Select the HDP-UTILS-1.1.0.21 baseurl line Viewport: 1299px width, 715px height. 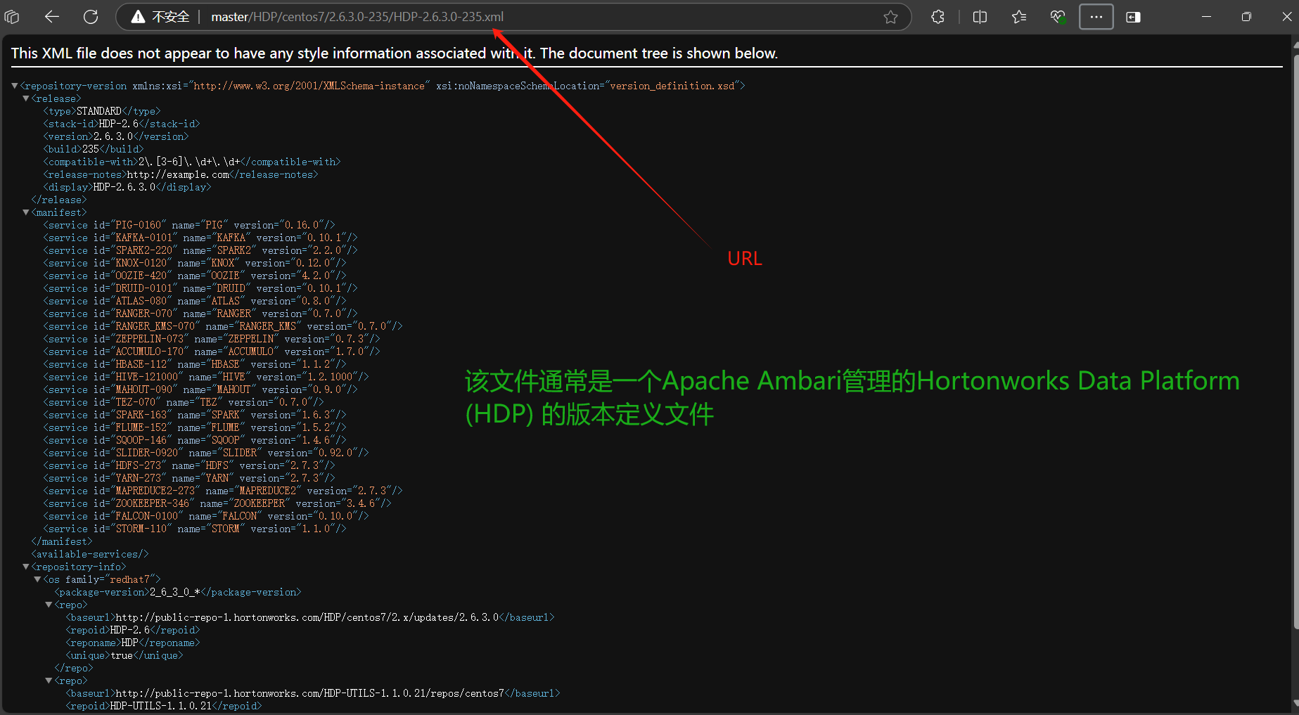(313, 693)
